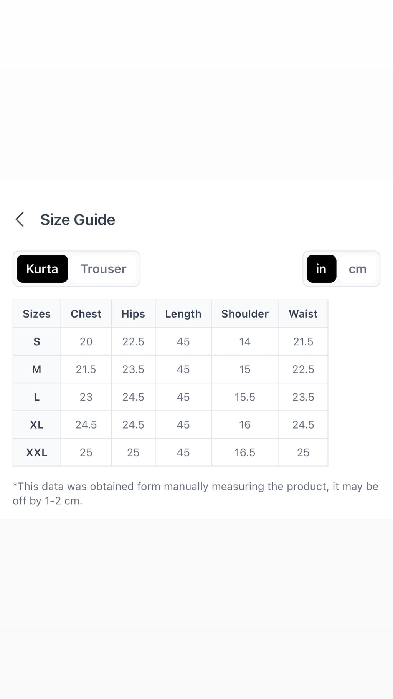The width and height of the screenshot is (393, 699).
Task: Click the measurement disclaimer note text
Action: [x=195, y=494]
